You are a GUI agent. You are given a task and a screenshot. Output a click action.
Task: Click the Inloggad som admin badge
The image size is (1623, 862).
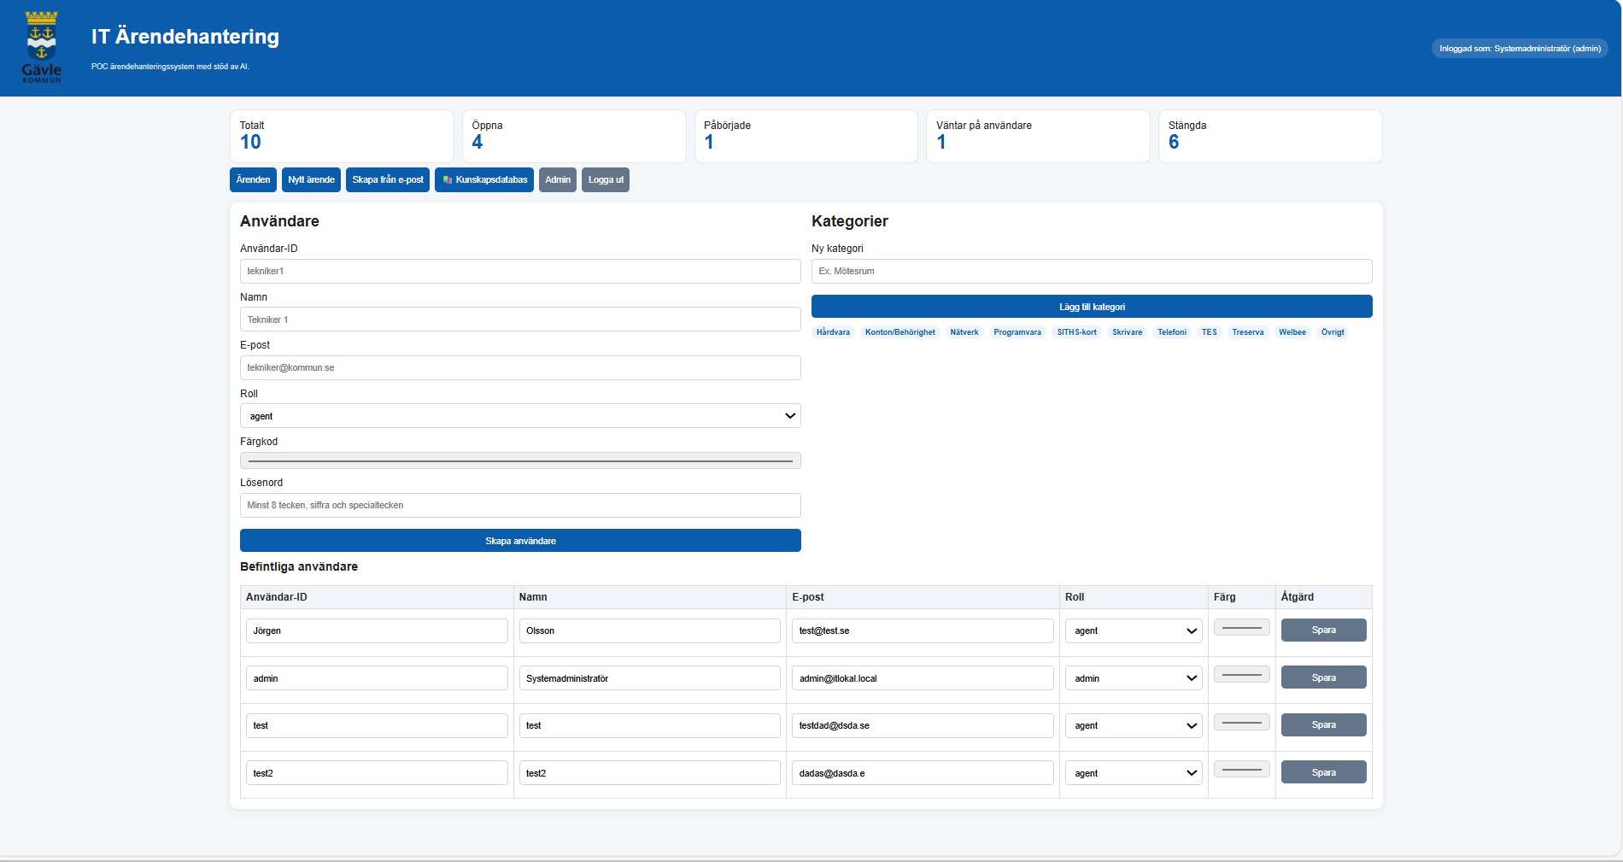[1520, 49]
